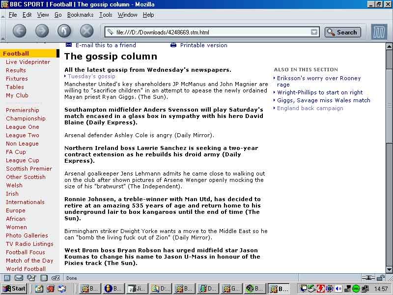Viewport: 393px width, 295px height.
Task: Open Tables sidebar link
Action: click(15, 87)
